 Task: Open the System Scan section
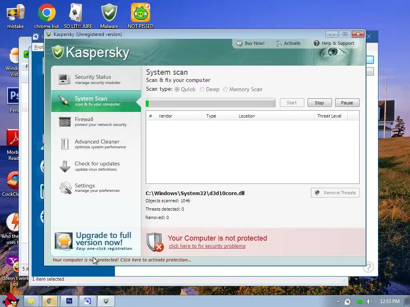coord(96,101)
